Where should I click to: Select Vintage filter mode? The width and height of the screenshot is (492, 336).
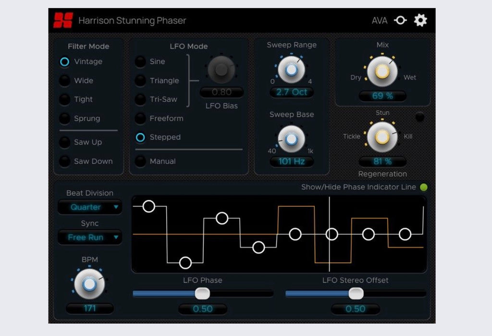tap(65, 62)
